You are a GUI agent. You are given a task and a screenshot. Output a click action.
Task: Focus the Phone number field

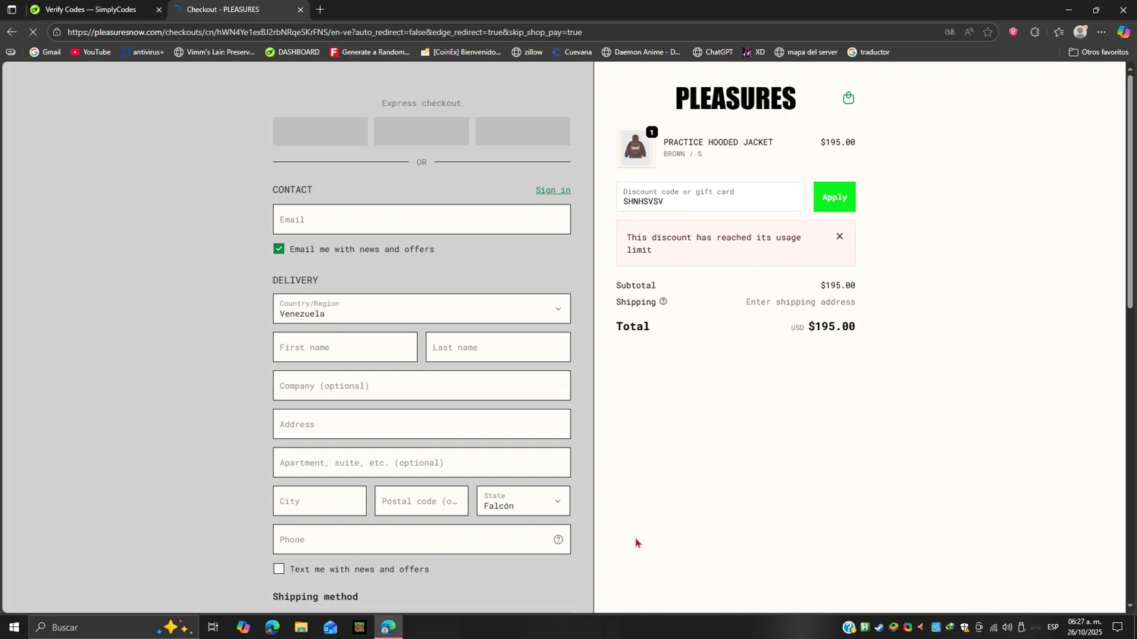tap(421, 540)
